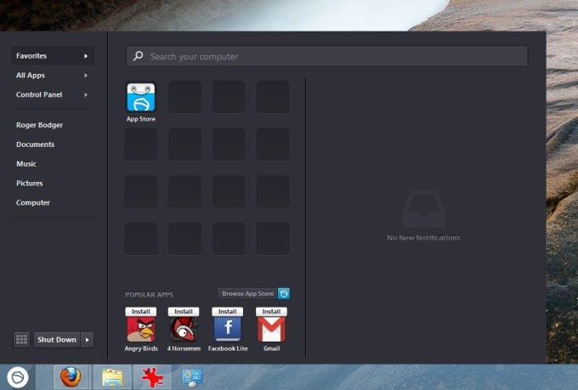
Task: Open the Roger Bodger user folder
Action: 39,125
